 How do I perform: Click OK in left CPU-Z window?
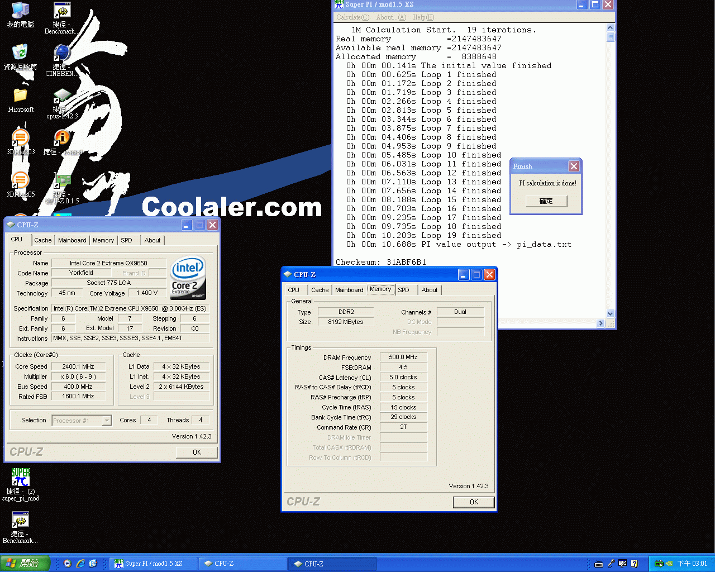coord(197,452)
